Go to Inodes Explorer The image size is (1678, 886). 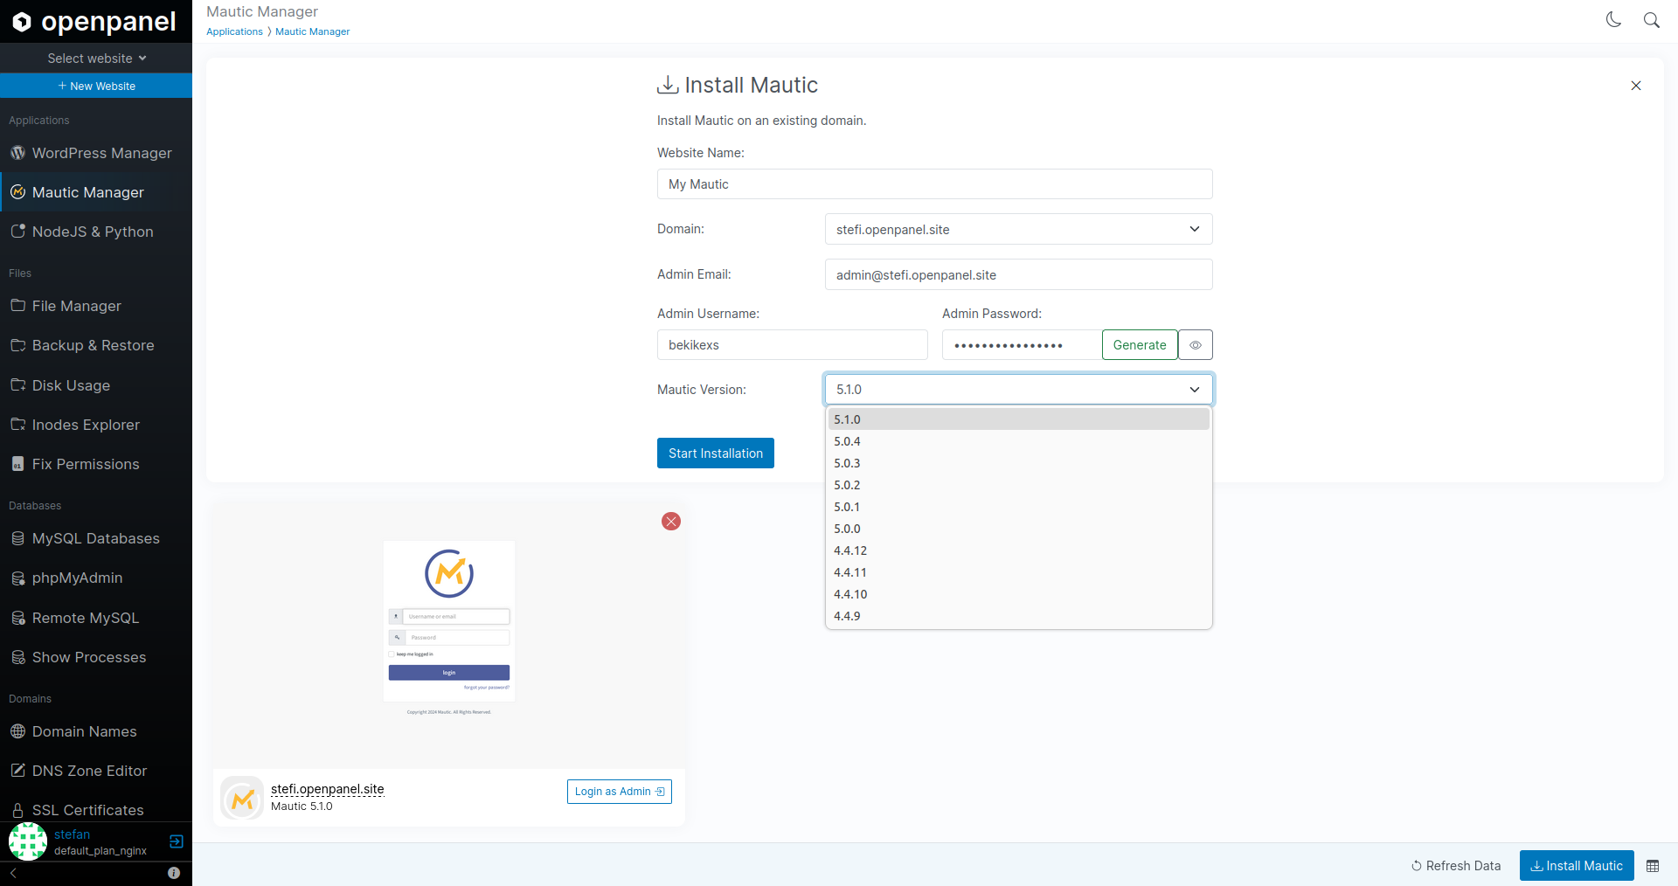click(96, 425)
